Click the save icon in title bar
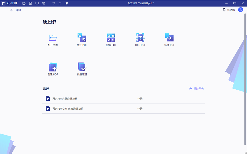Viewport: 247px width, 154px height. (x=30, y=3)
